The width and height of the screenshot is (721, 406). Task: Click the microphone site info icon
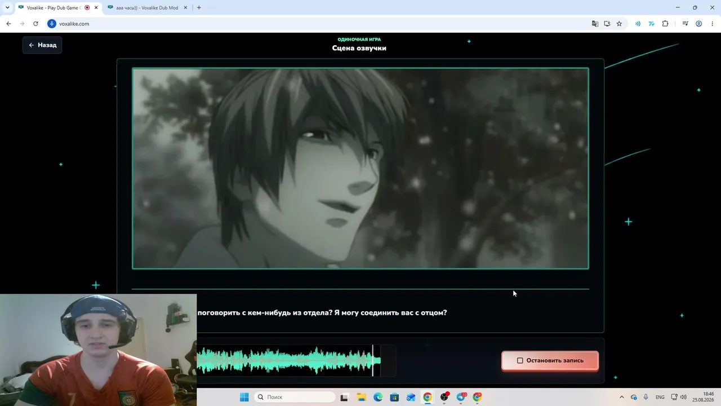point(52,24)
